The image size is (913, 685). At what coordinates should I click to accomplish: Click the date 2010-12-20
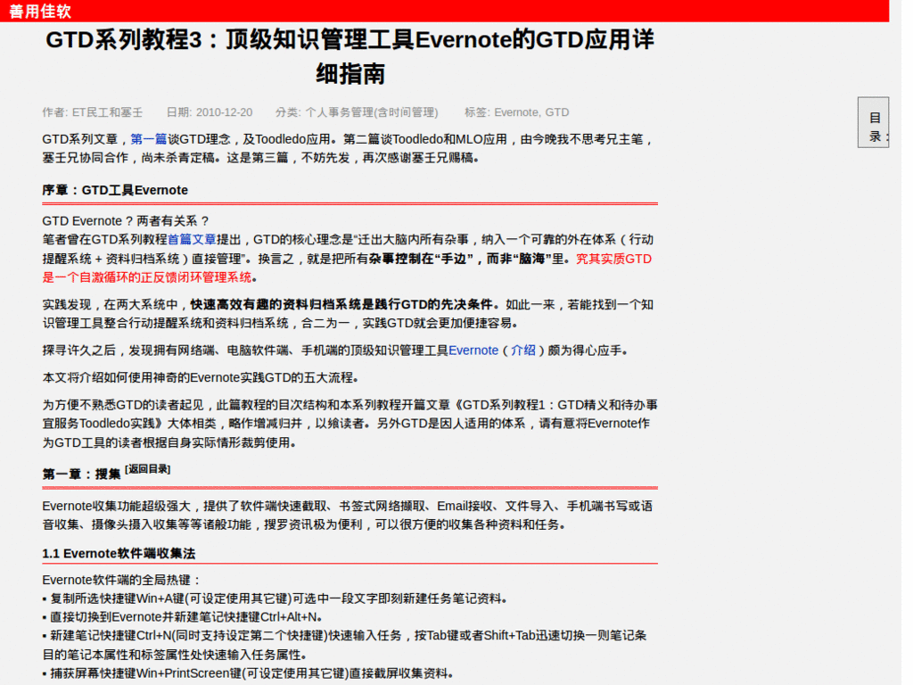click(x=223, y=112)
